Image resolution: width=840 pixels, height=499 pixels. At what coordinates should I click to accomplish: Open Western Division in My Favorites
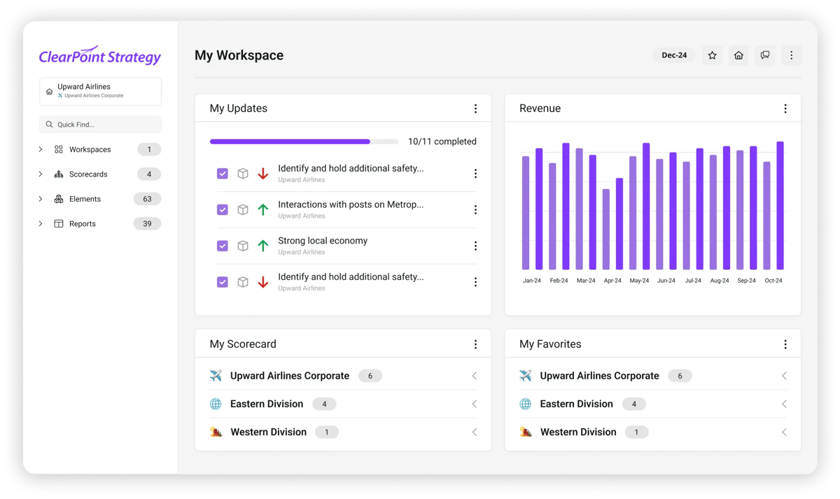coord(578,432)
